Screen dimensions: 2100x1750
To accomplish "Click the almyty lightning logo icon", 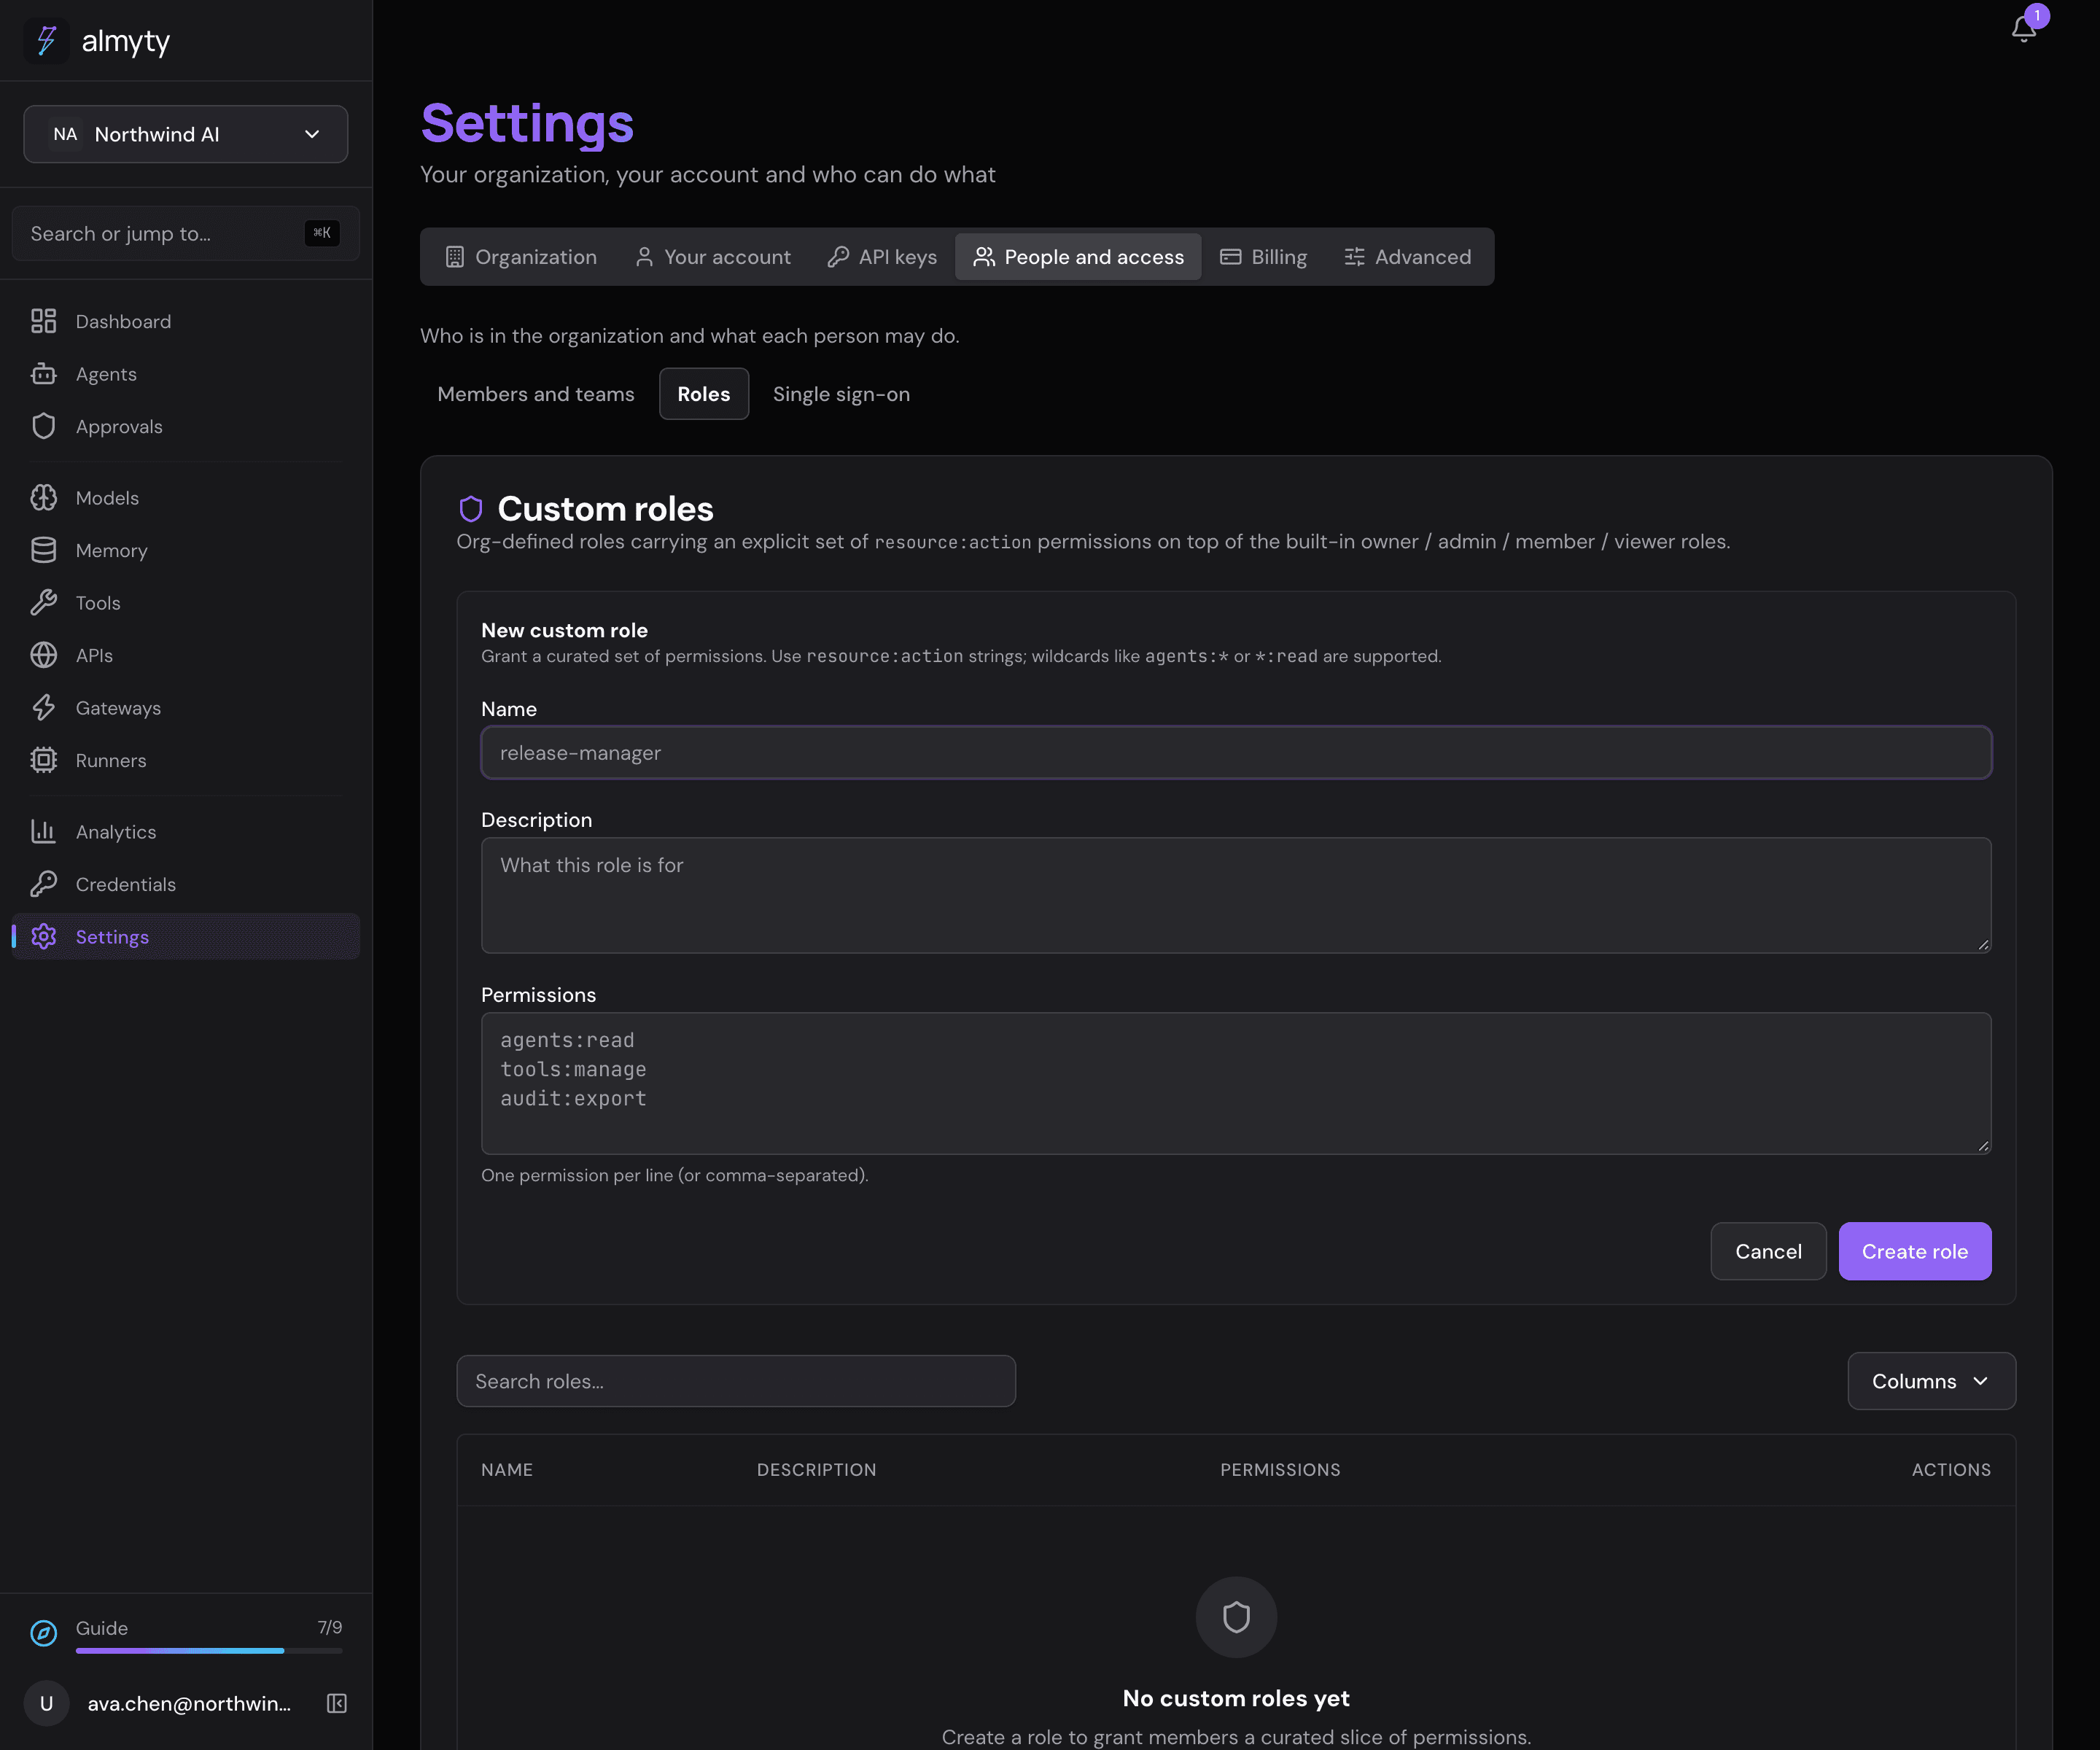I will [x=47, y=41].
